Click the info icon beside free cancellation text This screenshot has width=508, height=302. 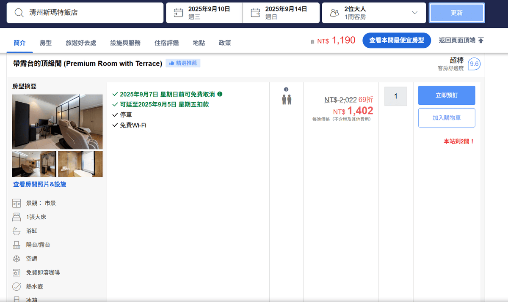pyautogui.click(x=220, y=94)
